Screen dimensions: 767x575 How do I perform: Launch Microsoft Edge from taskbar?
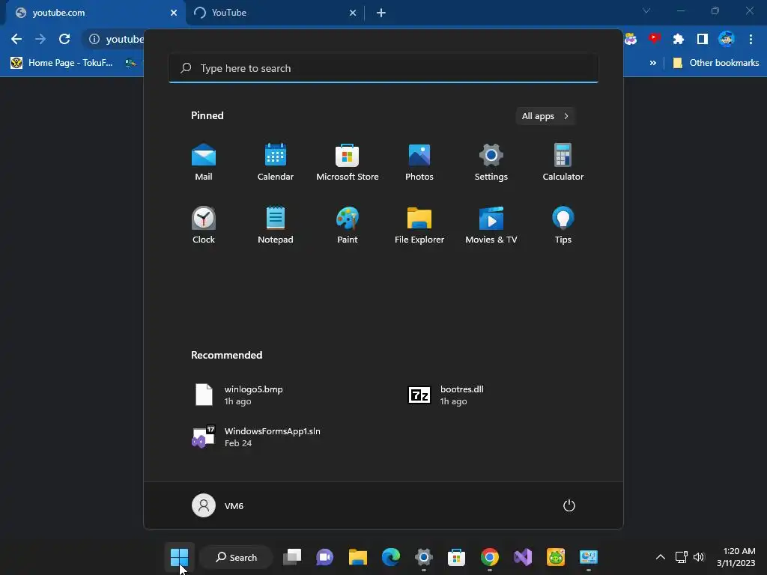point(391,557)
